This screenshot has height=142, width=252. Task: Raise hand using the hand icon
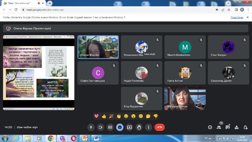point(139,127)
